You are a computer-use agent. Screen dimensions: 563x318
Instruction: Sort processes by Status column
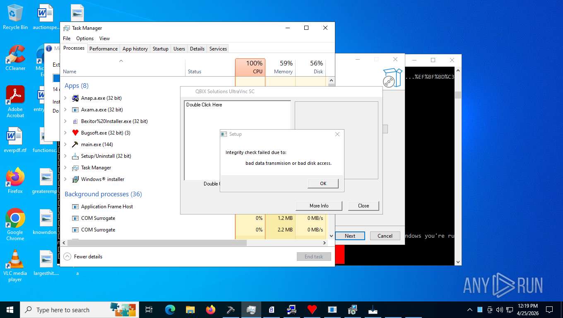(210, 67)
